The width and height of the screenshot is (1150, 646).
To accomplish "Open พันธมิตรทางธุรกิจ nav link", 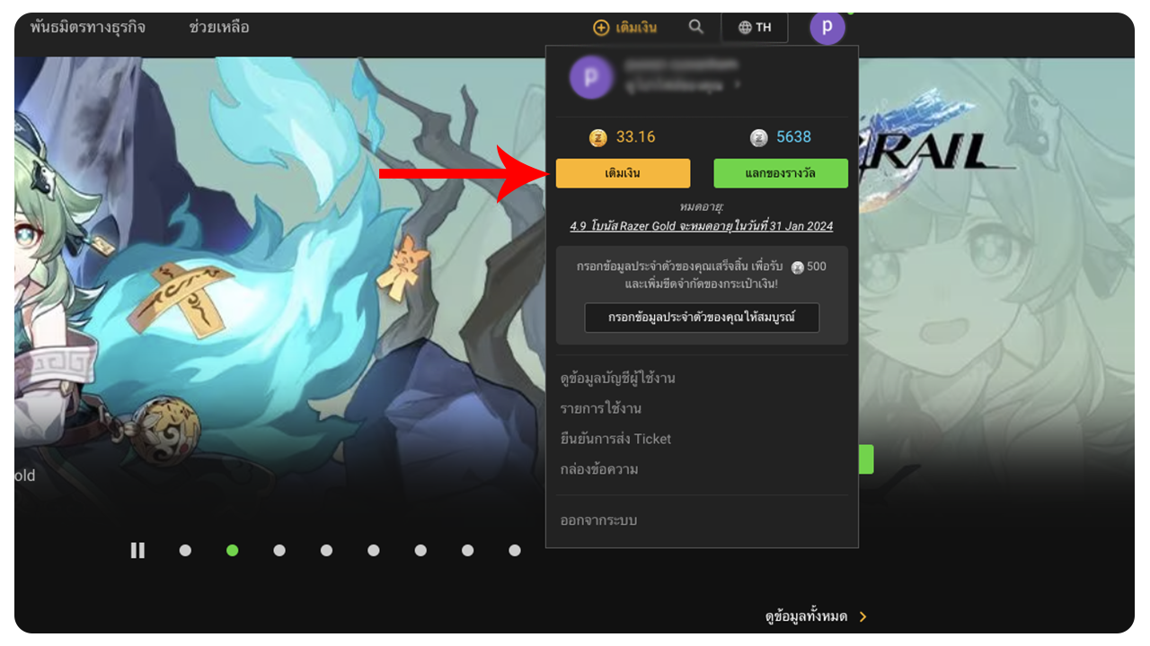I will pyautogui.click(x=87, y=27).
